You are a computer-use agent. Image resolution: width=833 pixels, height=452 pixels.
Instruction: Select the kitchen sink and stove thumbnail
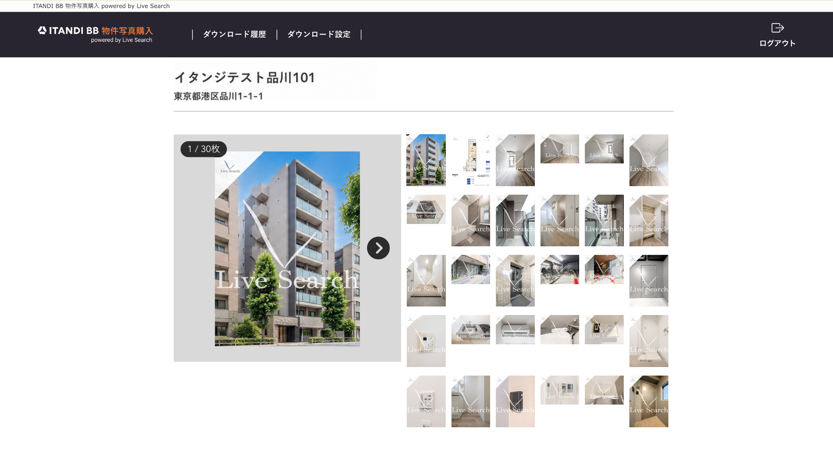471,330
